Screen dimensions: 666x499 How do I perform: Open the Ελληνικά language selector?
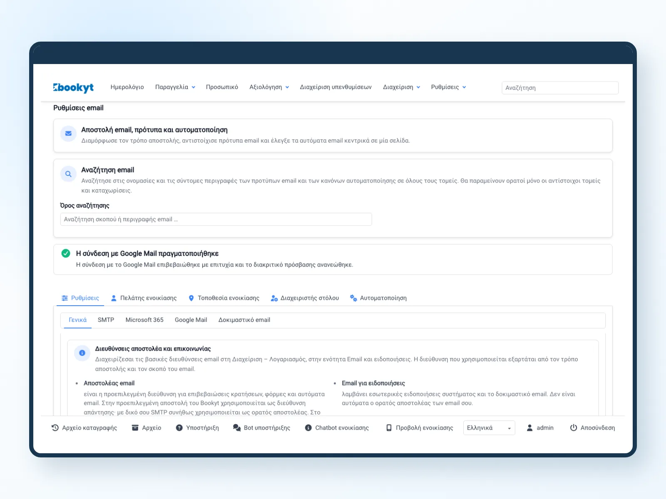coord(489,427)
